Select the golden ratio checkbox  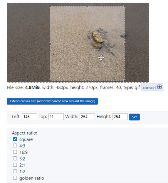[x=15, y=178]
